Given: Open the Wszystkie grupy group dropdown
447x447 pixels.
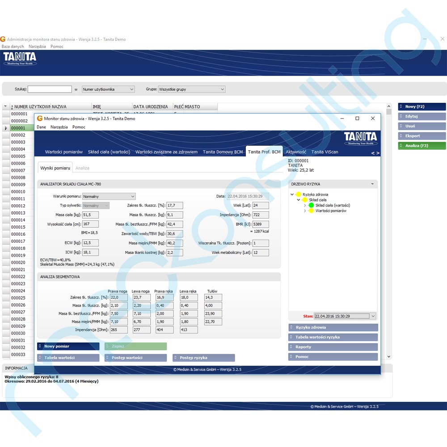Looking at the screenshot, I should (x=222, y=89).
